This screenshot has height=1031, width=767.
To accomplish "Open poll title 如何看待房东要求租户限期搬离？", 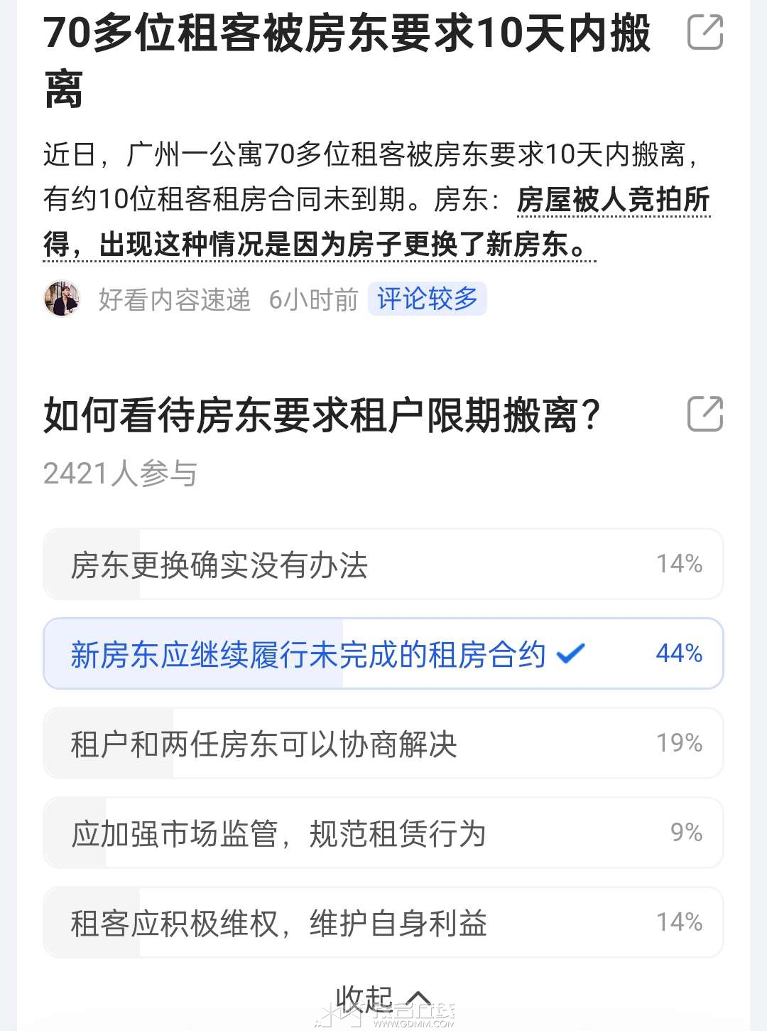I will [x=322, y=415].
